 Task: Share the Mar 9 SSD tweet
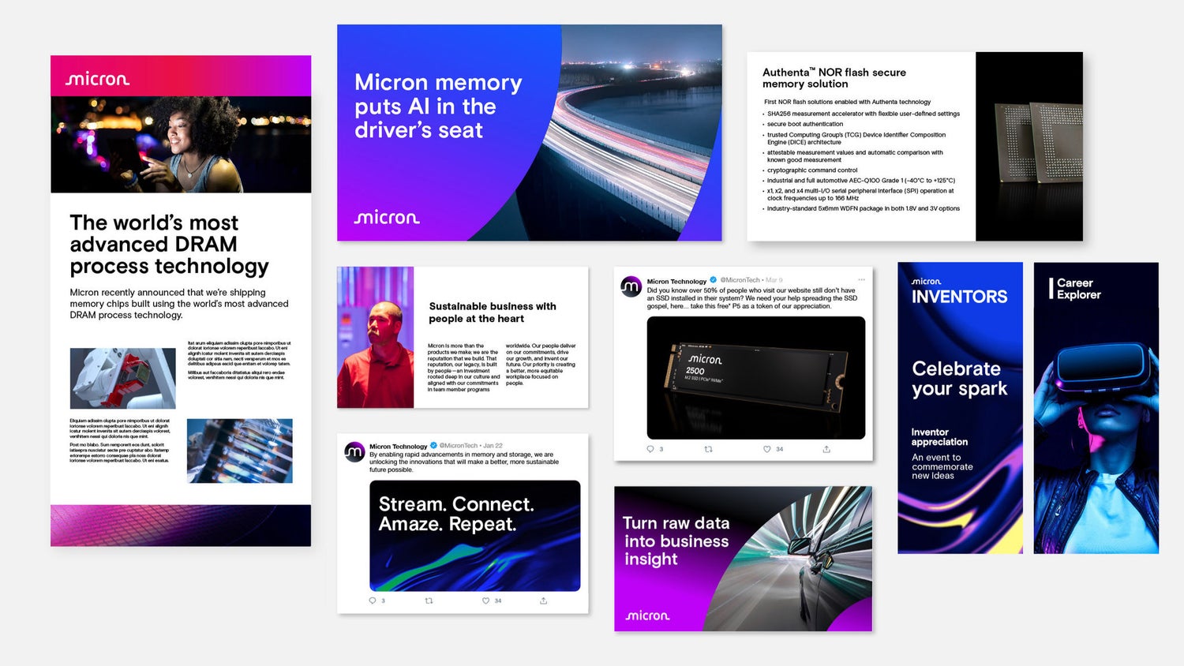coord(826,449)
